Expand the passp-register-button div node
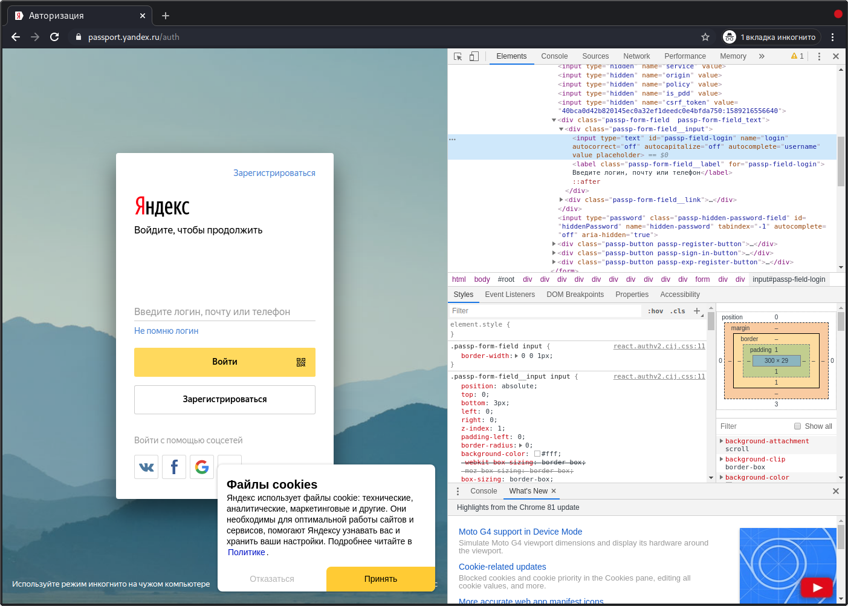Screen dimensions: 848x606 point(554,244)
